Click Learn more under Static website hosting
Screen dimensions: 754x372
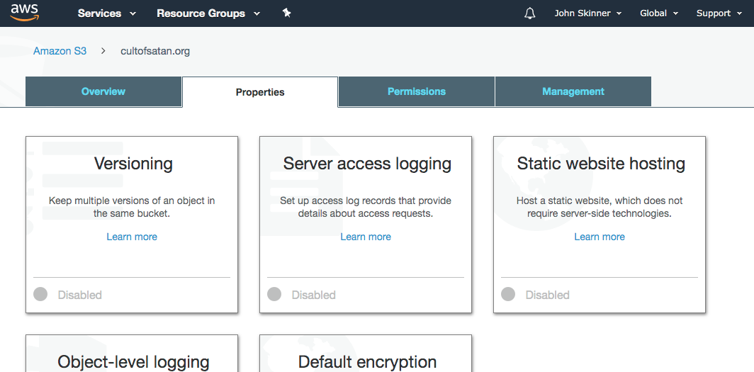click(600, 237)
